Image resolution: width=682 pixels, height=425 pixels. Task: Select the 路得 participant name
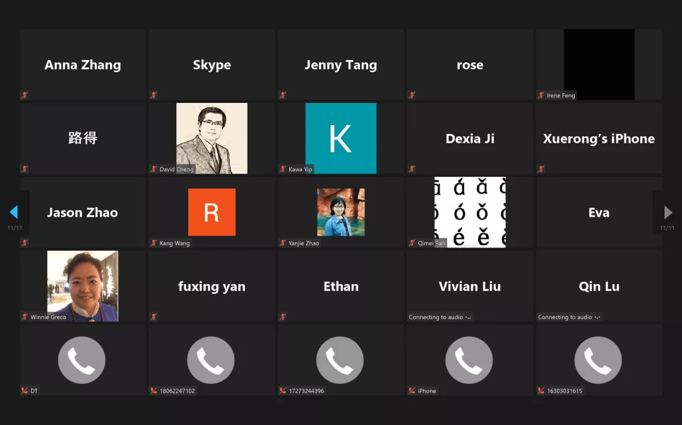83,138
